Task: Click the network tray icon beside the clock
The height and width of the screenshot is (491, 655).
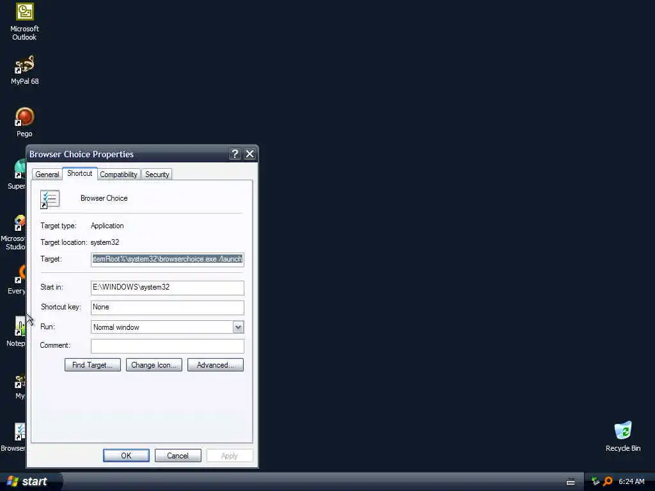Action: (596, 481)
